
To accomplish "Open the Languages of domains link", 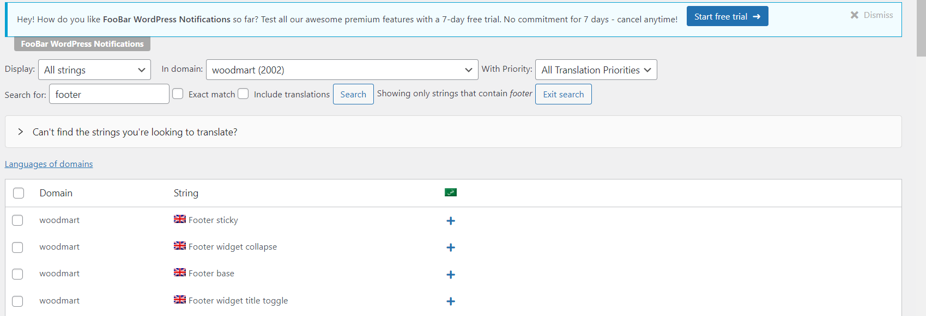I will [x=49, y=164].
